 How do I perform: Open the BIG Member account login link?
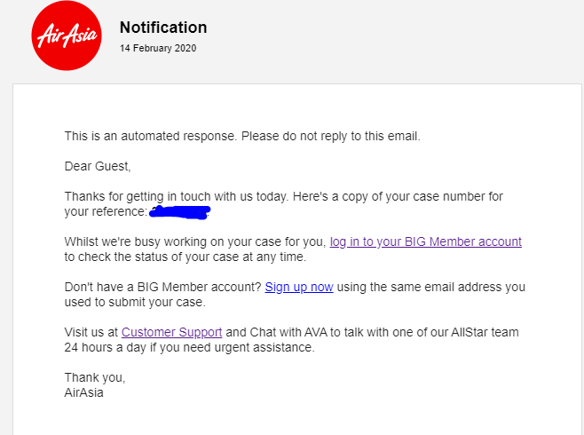pyautogui.click(x=426, y=241)
